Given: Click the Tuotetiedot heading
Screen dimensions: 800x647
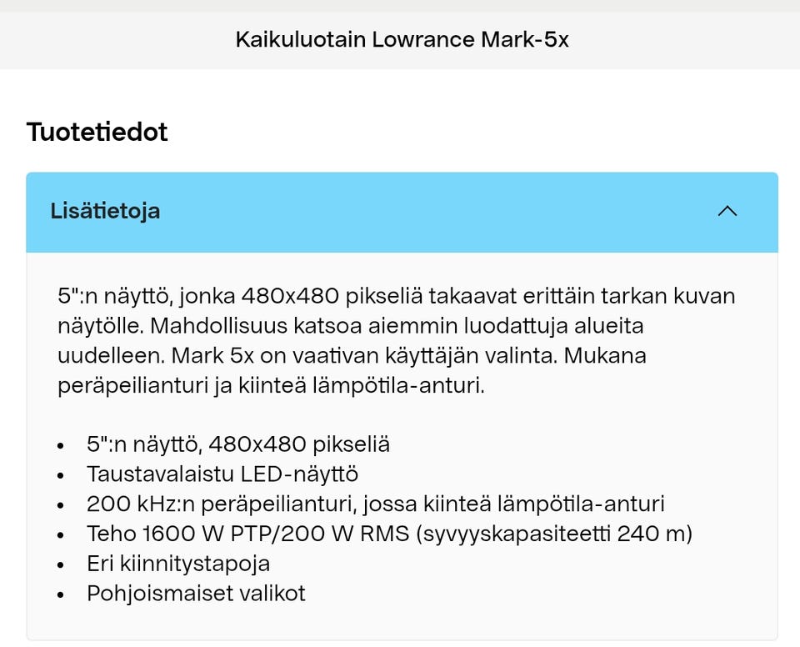Looking at the screenshot, I should pos(97,132).
